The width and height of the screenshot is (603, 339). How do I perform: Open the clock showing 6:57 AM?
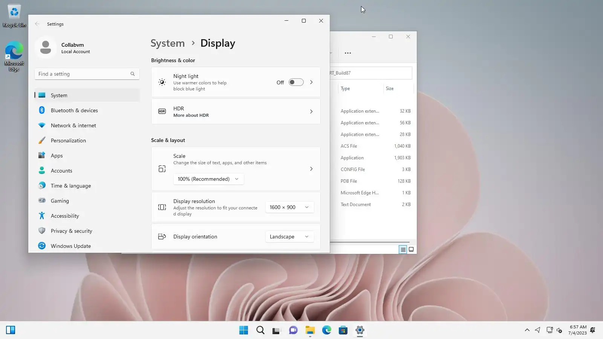[578, 330]
